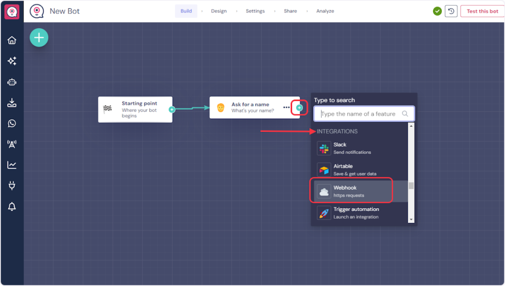Click the broadcast antenna sidebar icon
This screenshot has width=505, height=286.
click(12, 144)
